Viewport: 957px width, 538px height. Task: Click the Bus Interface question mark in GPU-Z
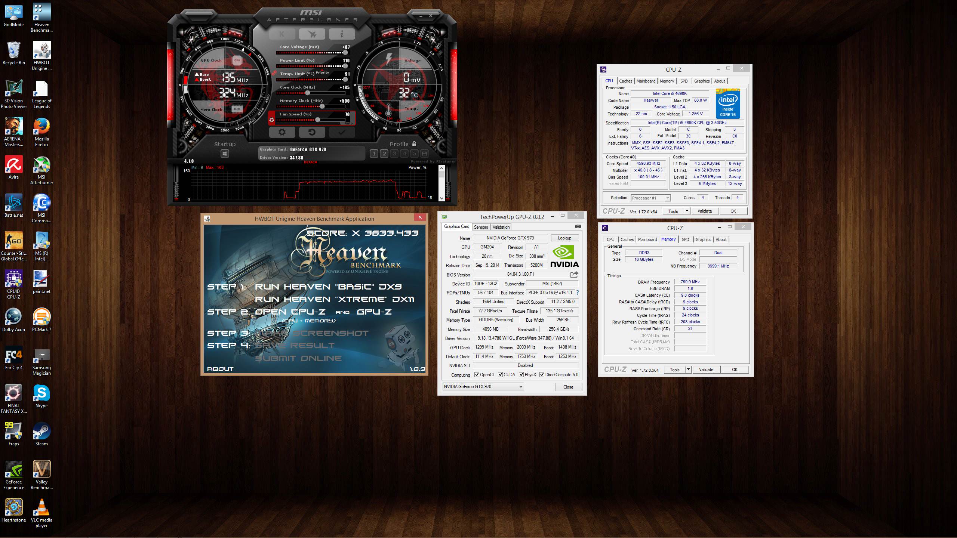coord(578,293)
